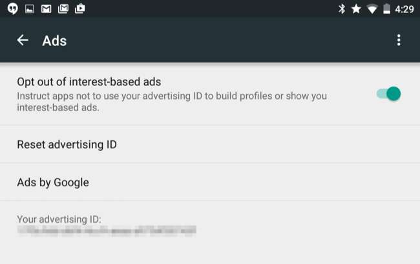Tap the picture notification icon
Image resolution: width=420 pixels, height=264 pixels.
[x=30, y=9]
